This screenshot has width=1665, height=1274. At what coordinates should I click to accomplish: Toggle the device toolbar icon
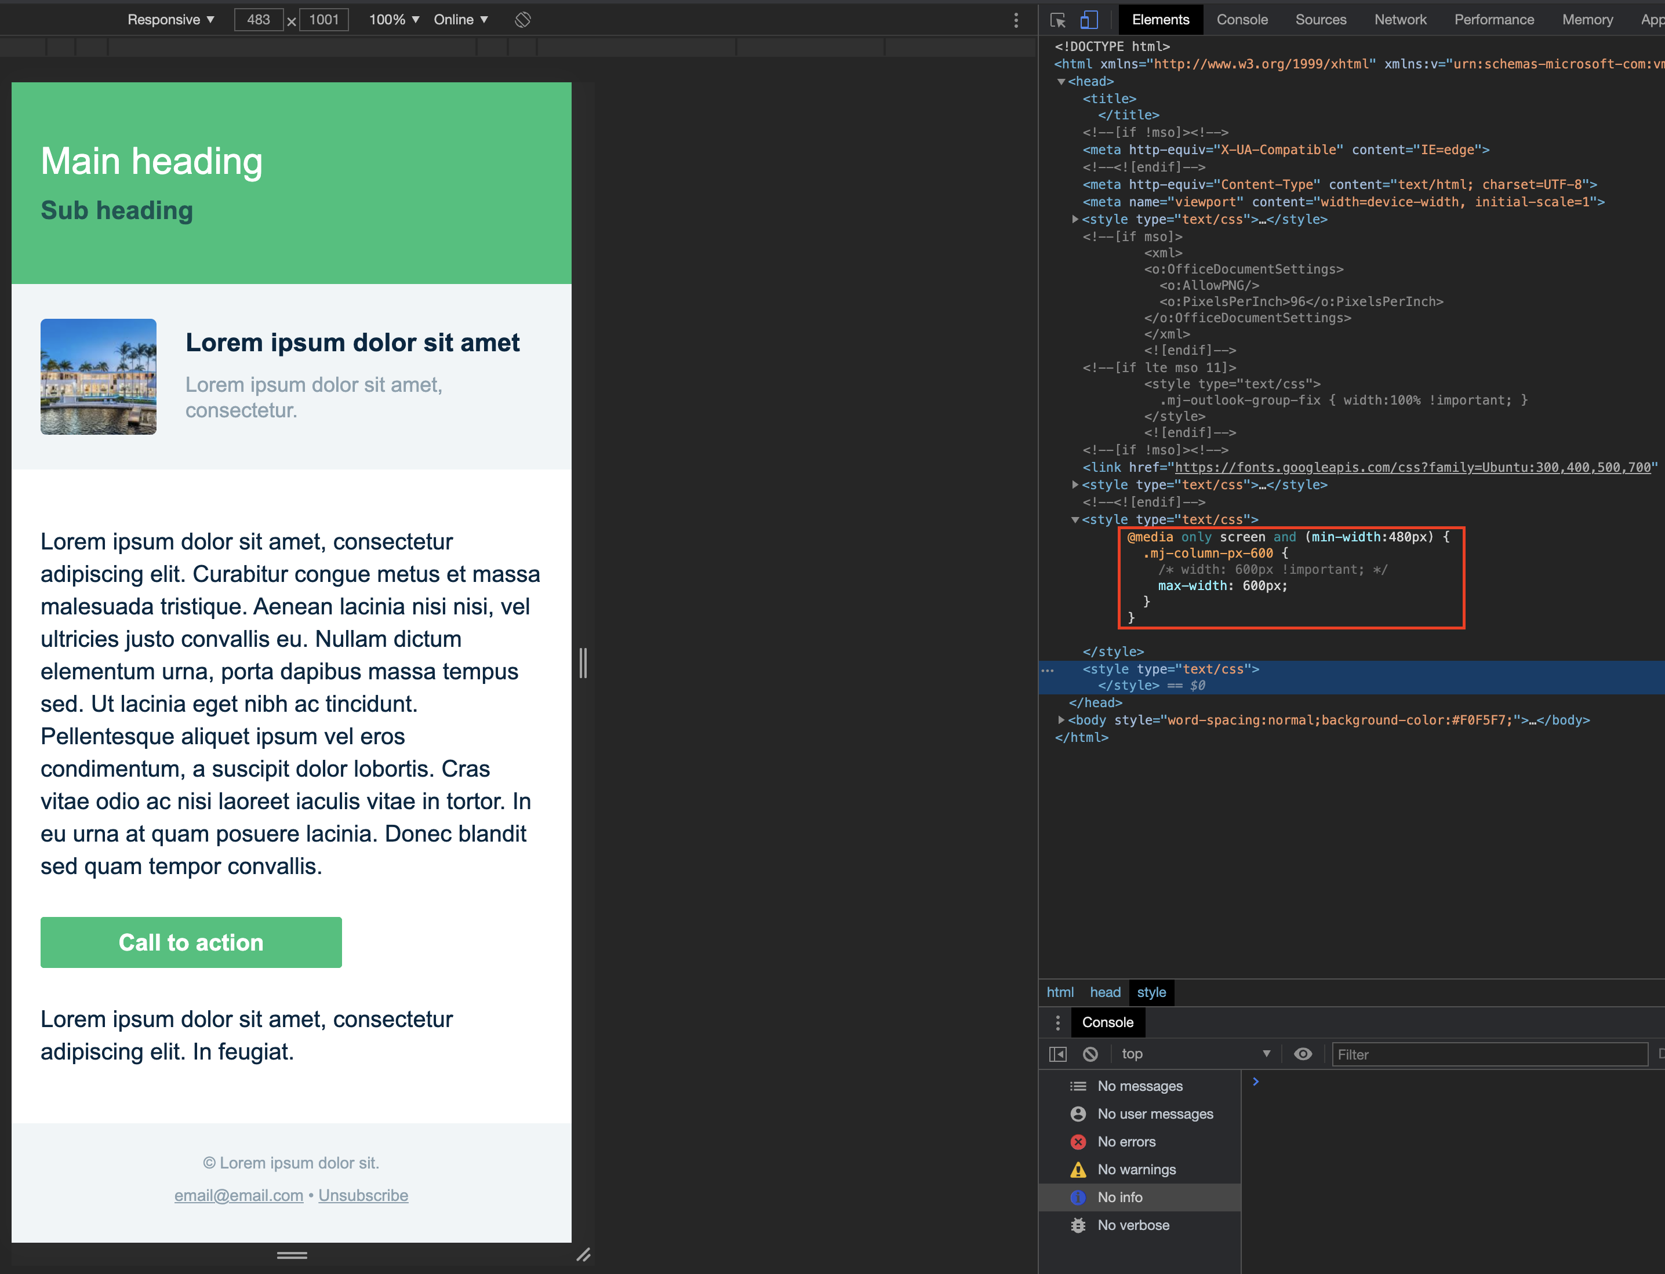pos(1090,20)
